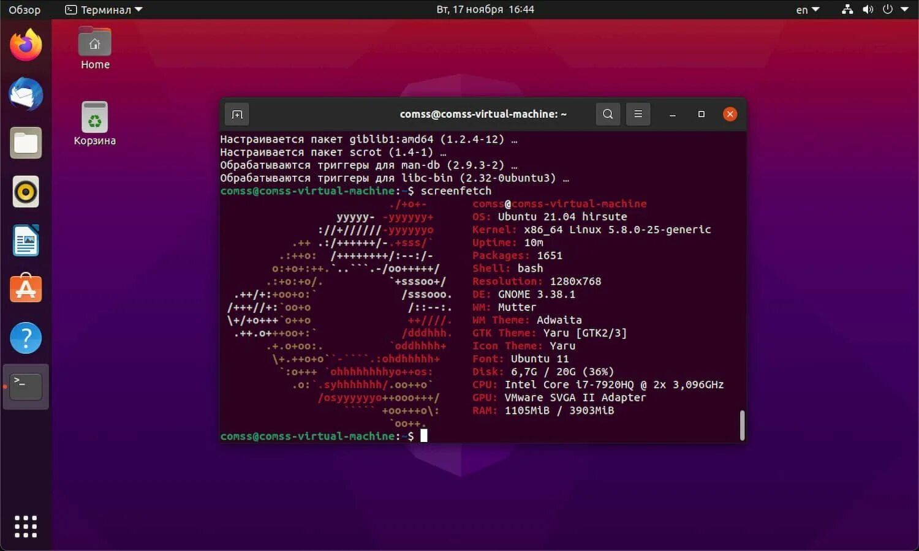The width and height of the screenshot is (919, 551).
Task: Click the line mentioning 'libc-bin (2.32-0ubuntu3)'
Action: pyautogui.click(x=395, y=178)
